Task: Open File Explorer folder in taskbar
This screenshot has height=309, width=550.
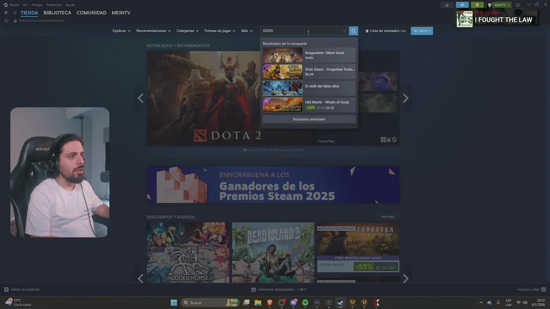Action: (x=258, y=303)
